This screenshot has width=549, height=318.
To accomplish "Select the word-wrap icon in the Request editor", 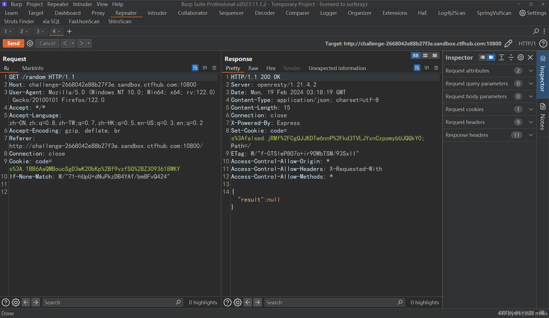I will tap(195, 68).
